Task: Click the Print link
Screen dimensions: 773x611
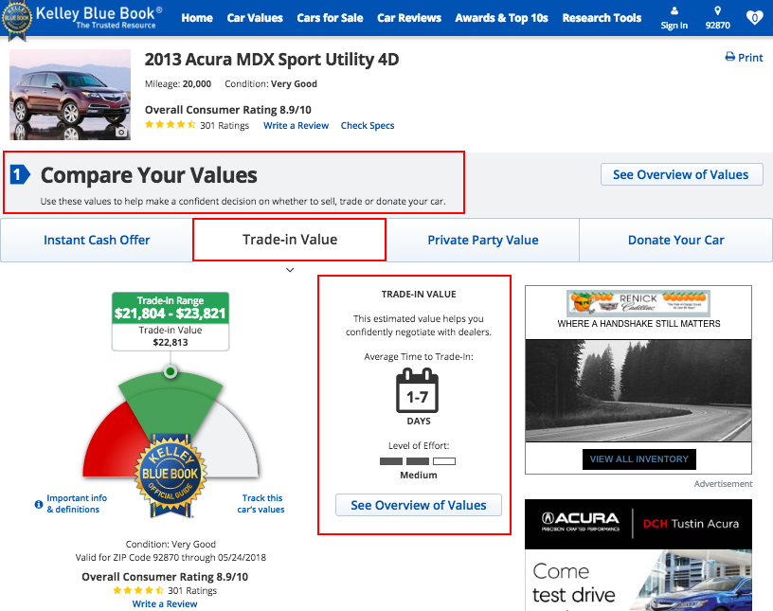Action: [750, 57]
